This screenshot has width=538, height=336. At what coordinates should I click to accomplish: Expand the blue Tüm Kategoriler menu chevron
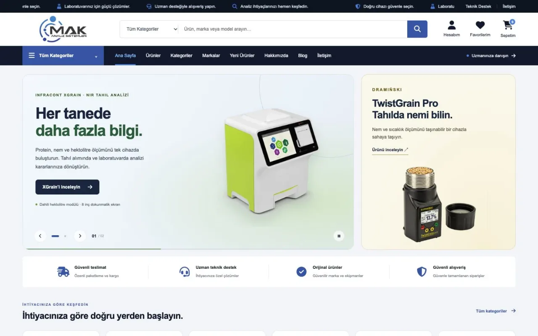point(96,56)
